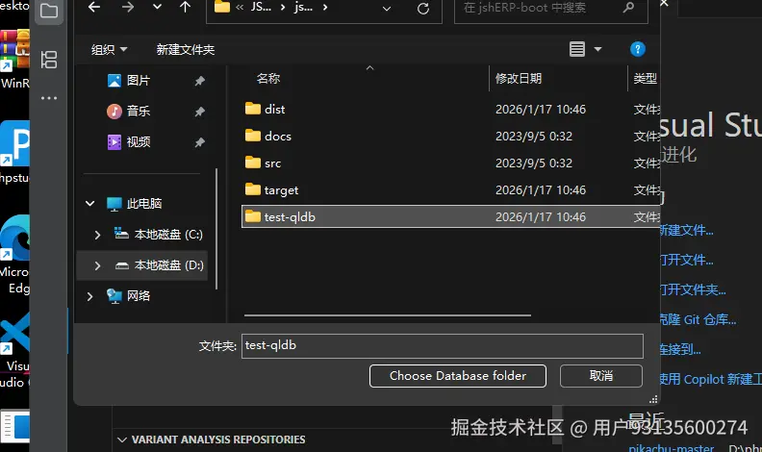Select the target folder
Viewport: 762px width, 452px height.
pyautogui.click(x=281, y=190)
